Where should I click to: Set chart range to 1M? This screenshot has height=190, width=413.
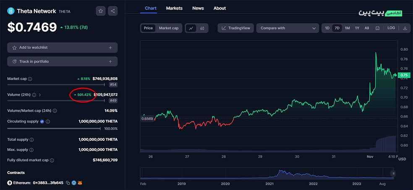pyautogui.click(x=347, y=28)
